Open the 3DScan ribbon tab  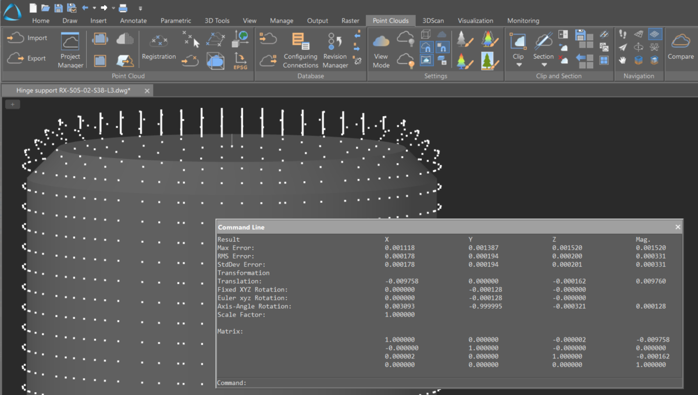[433, 20]
